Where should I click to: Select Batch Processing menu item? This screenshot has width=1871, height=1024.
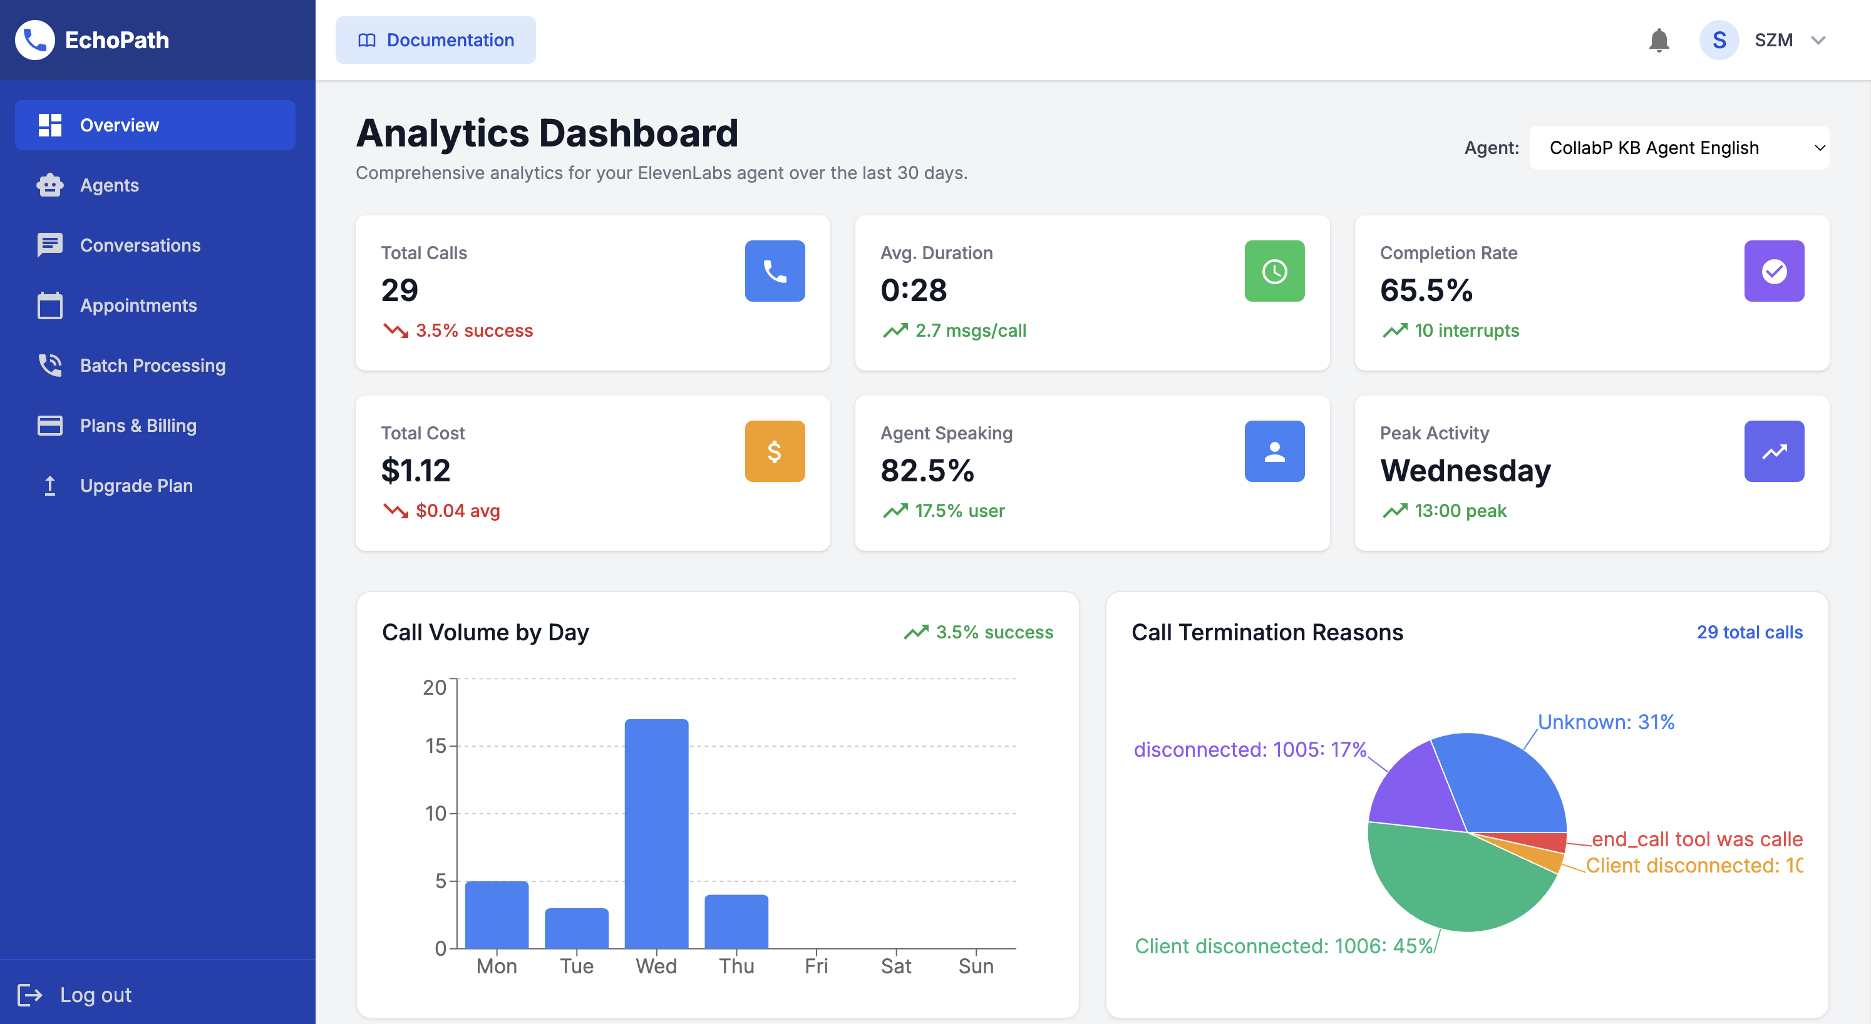point(153,366)
